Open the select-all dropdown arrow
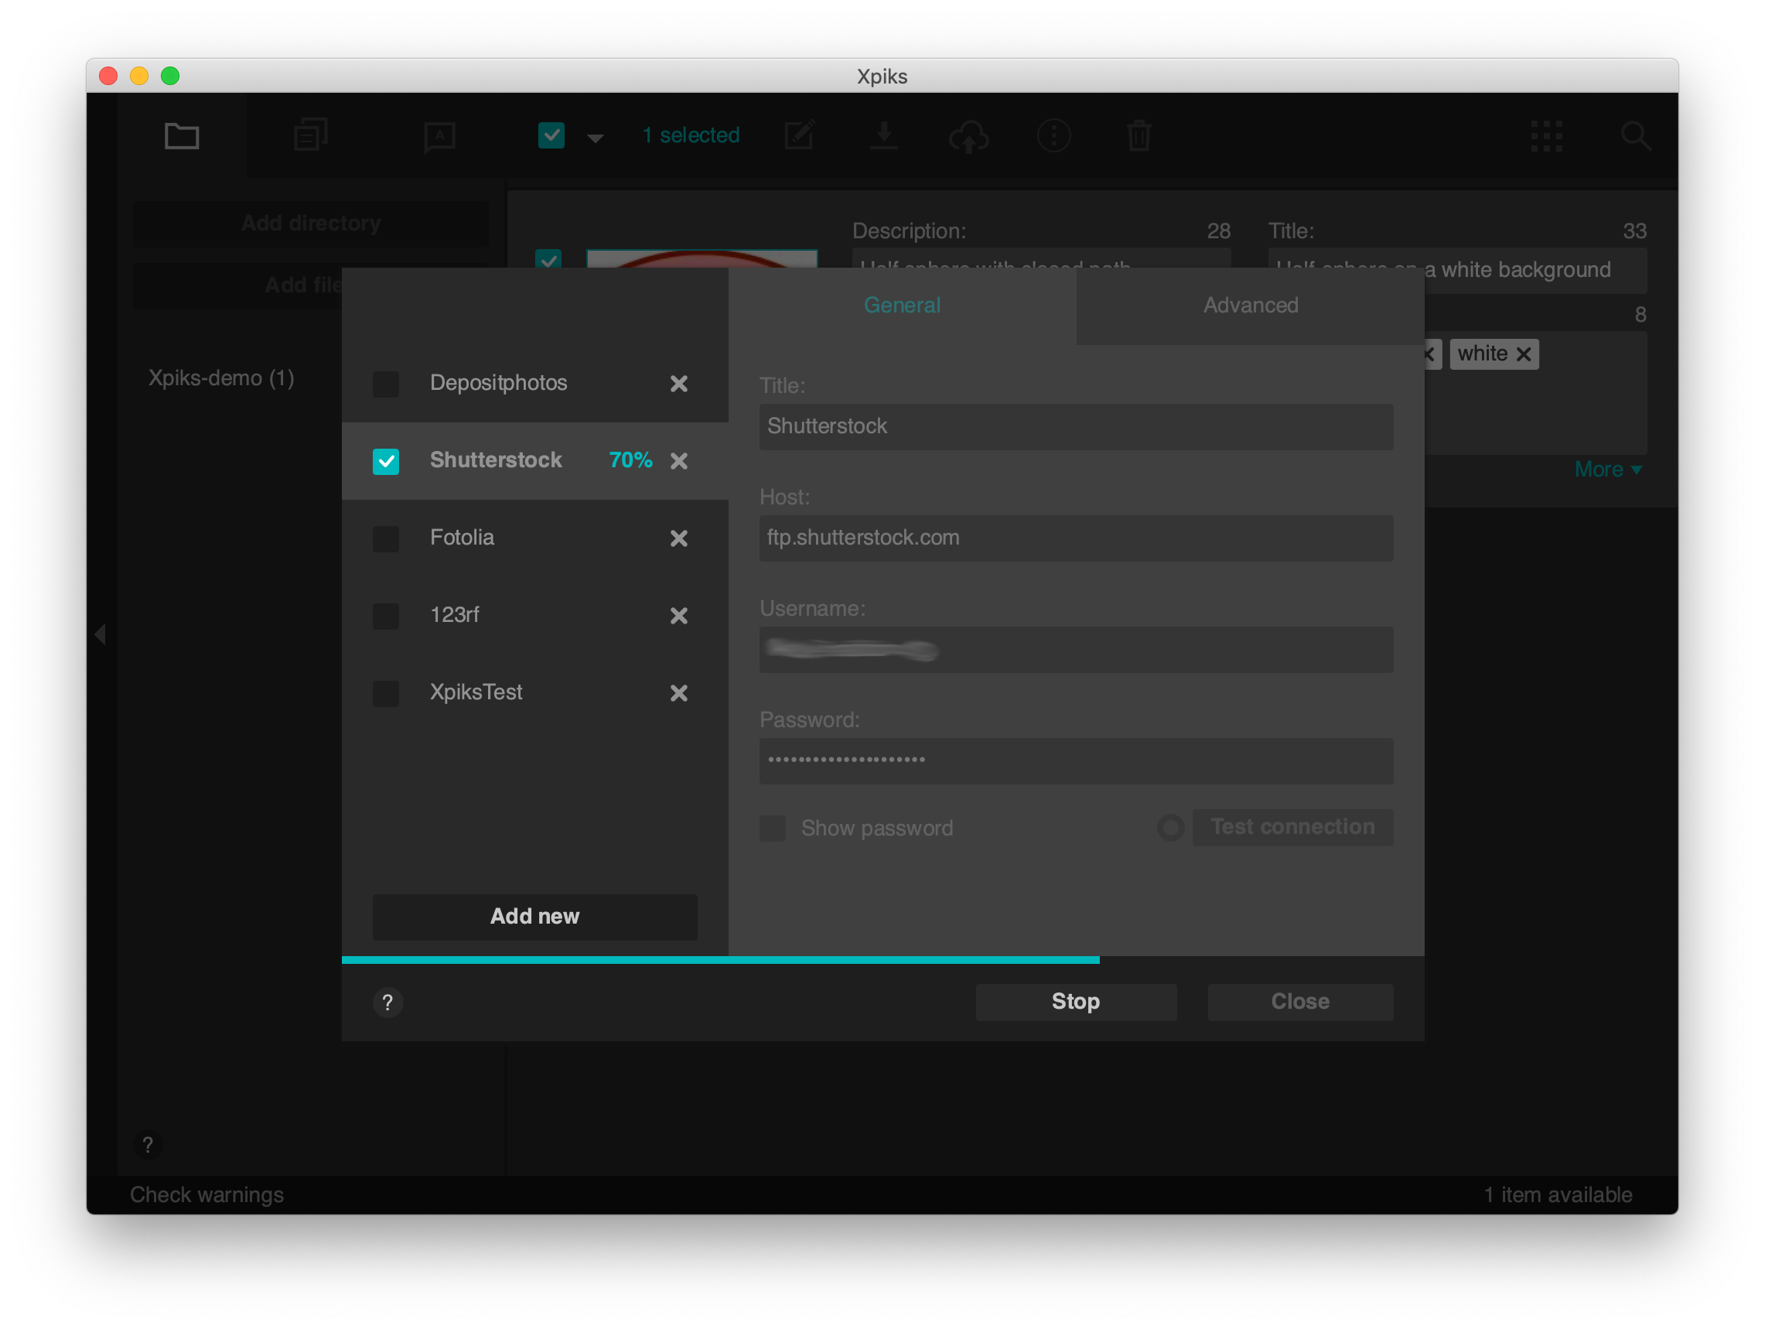The width and height of the screenshot is (1765, 1329). pos(596,138)
